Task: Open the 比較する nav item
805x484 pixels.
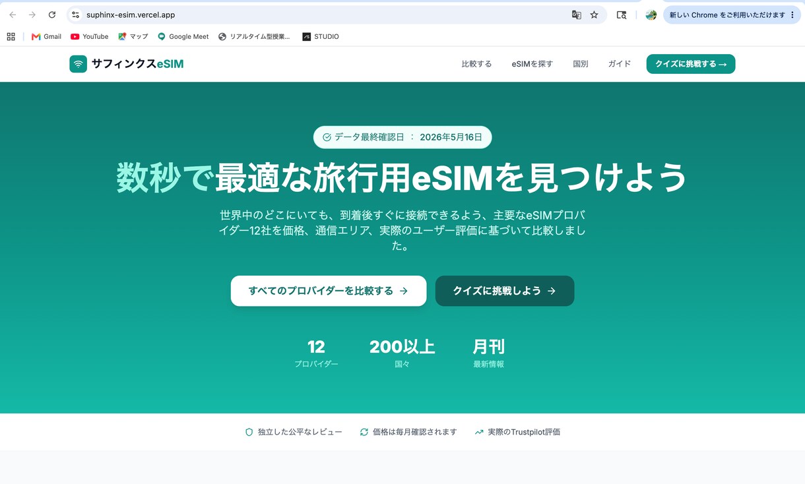Action: point(476,64)
